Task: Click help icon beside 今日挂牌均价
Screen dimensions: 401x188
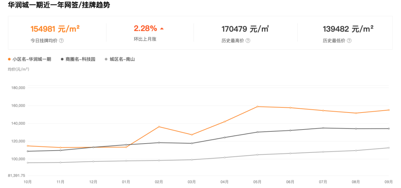Action: coord(61,41)
